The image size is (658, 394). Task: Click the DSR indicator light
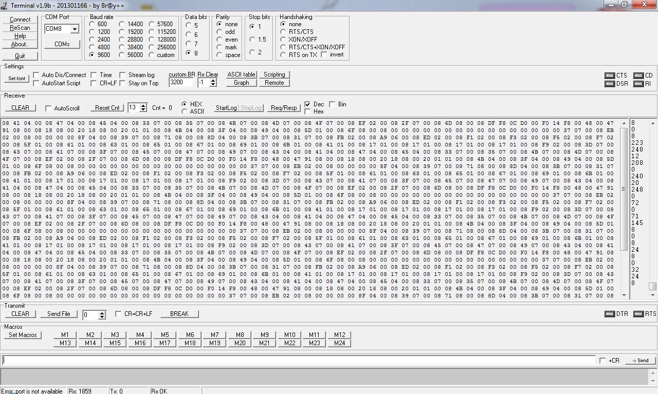[x=610, y=84]
